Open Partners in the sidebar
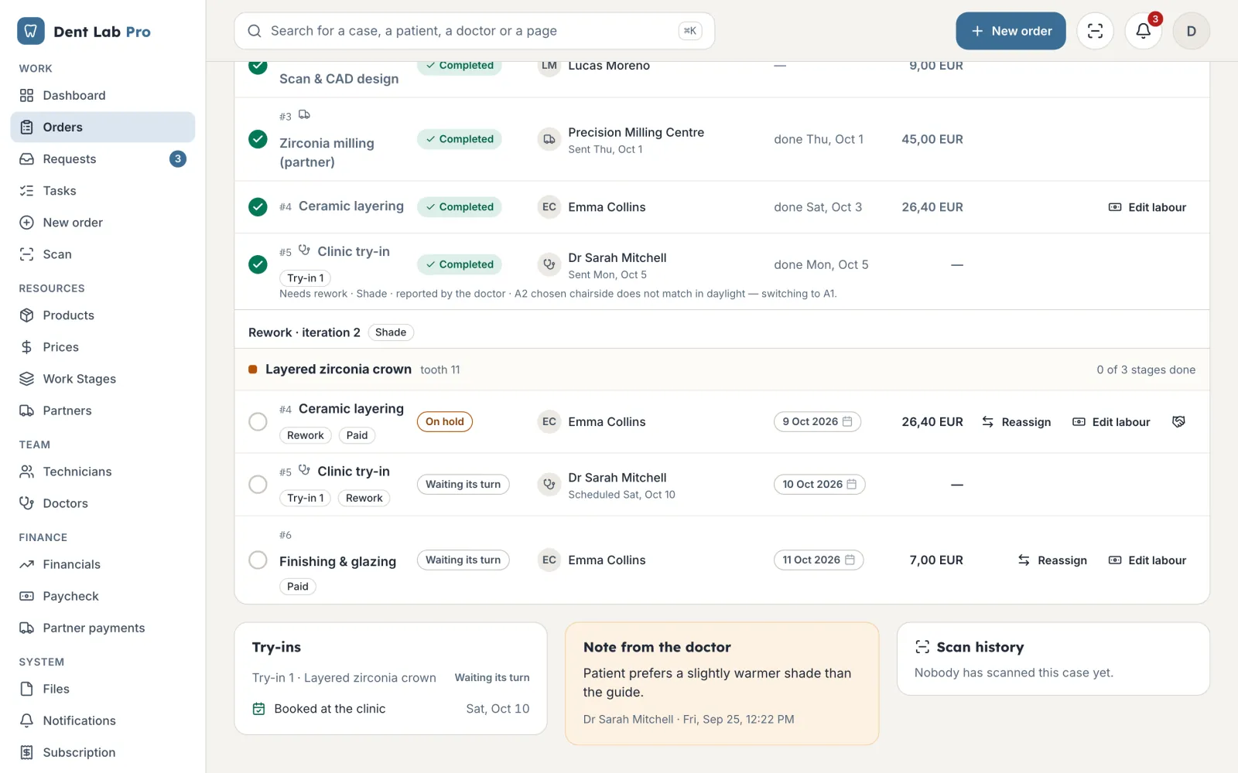The image size is (1238, 773). pos(103,410)
